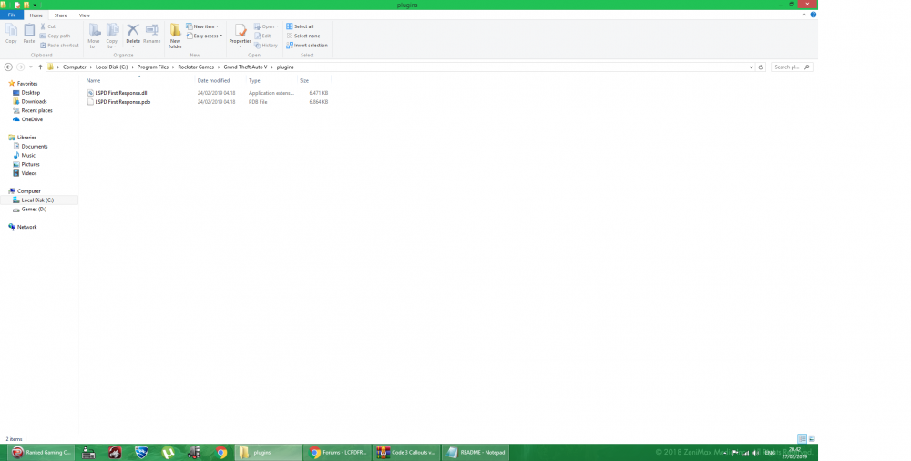
Task: Click the Refresh button by address bar
Action: pyautogui.click(x=761, y=67)
